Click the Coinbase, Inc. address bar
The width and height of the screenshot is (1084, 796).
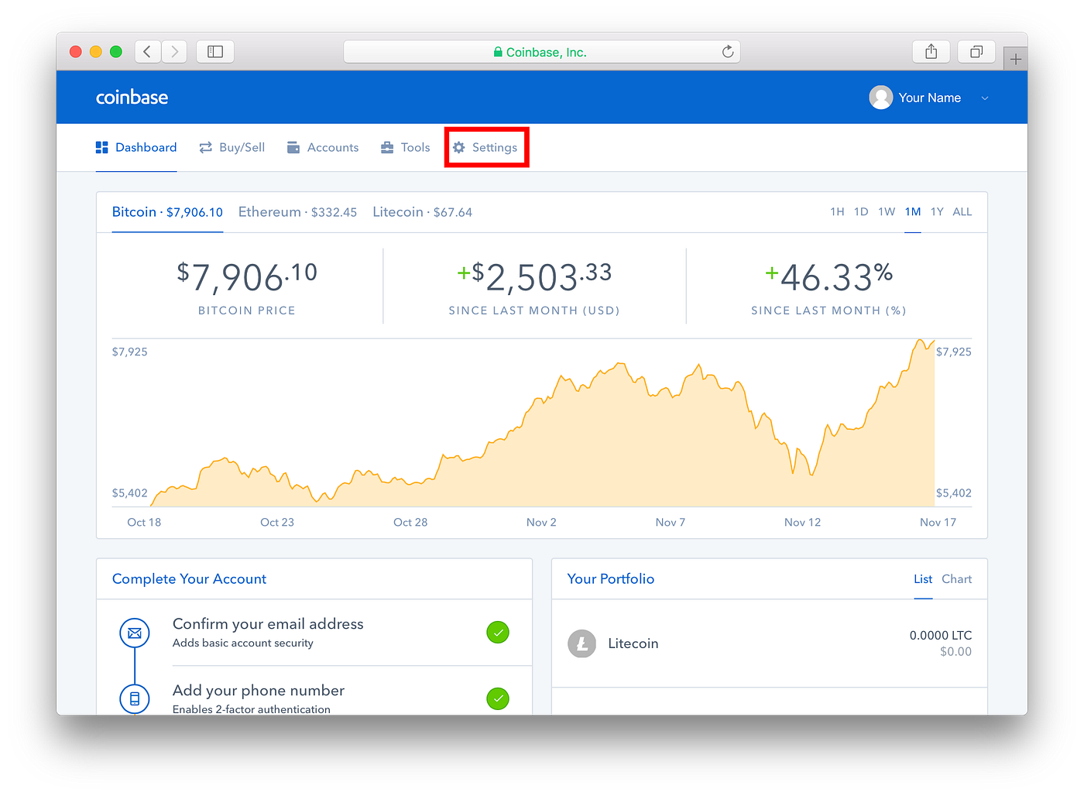point(542,52)
